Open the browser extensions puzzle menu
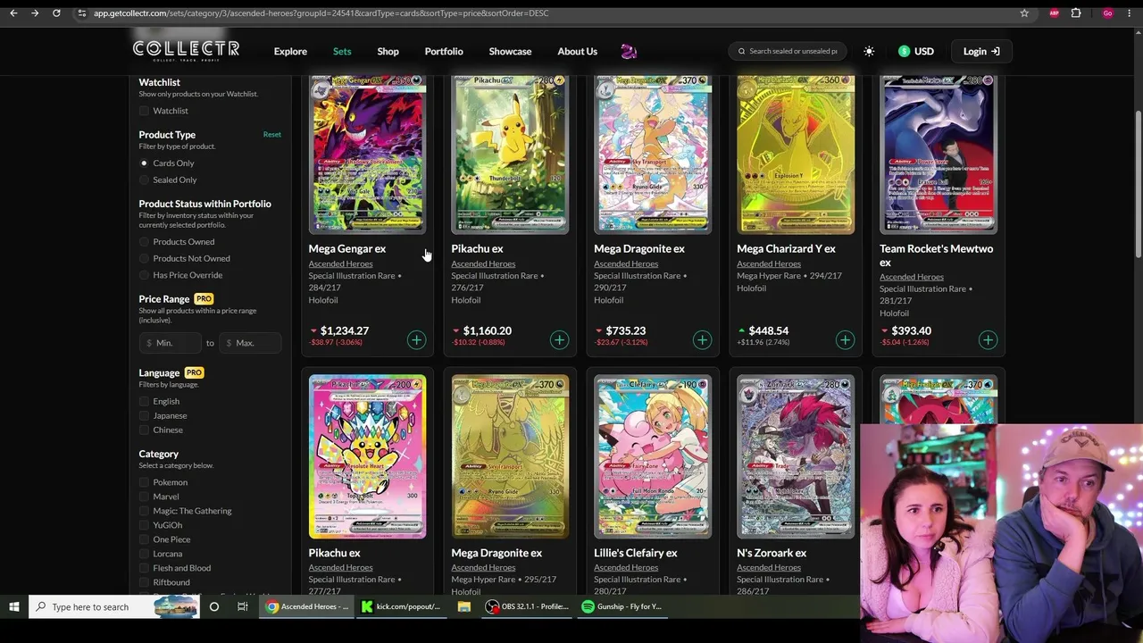This screenshot has width=1143, height=643. pos(1076,13)
